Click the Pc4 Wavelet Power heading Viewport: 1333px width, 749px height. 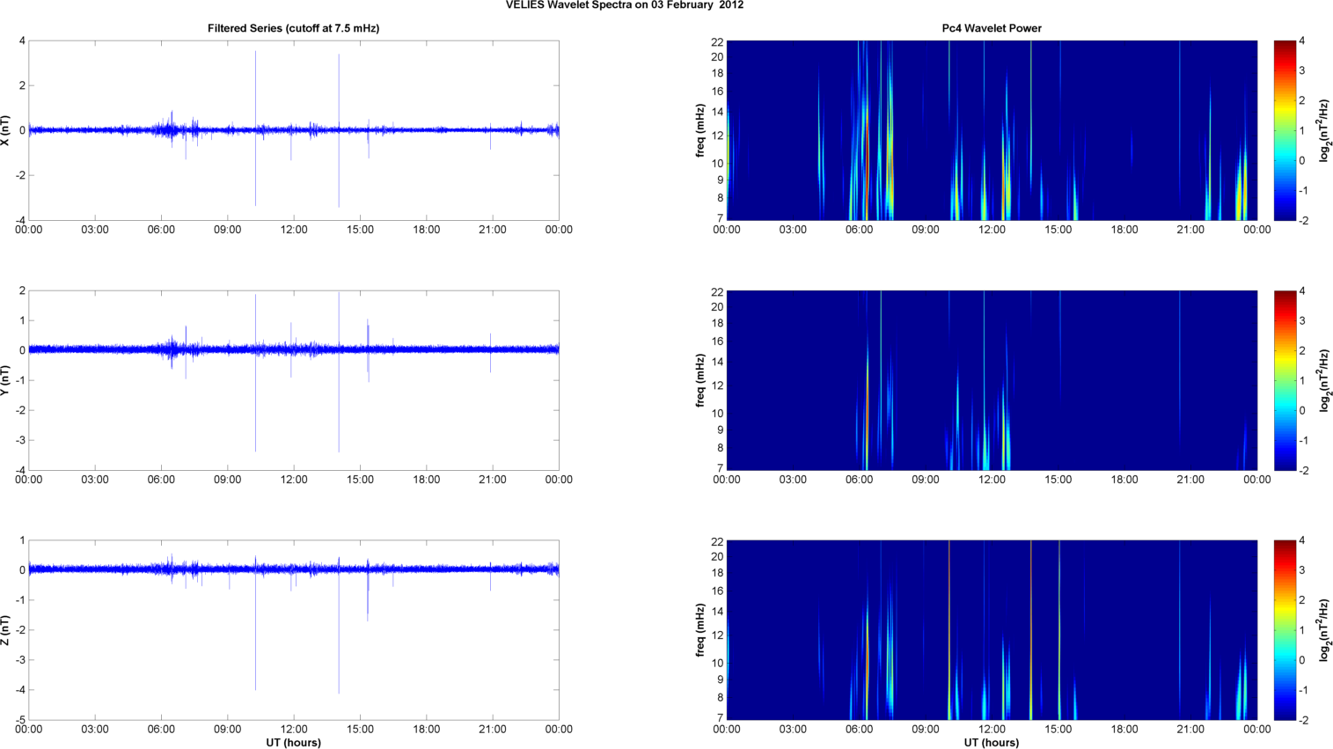click(x=991, y=28)
